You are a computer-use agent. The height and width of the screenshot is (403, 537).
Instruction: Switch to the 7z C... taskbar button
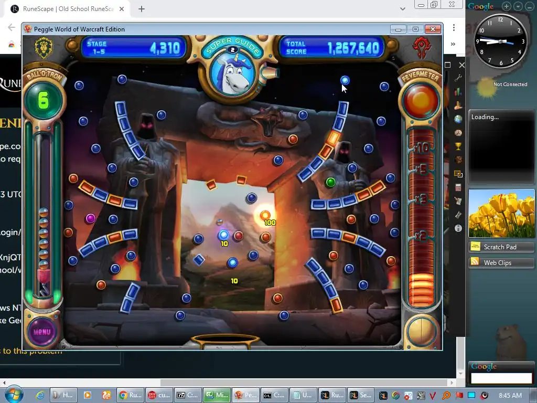pos(187,395)
